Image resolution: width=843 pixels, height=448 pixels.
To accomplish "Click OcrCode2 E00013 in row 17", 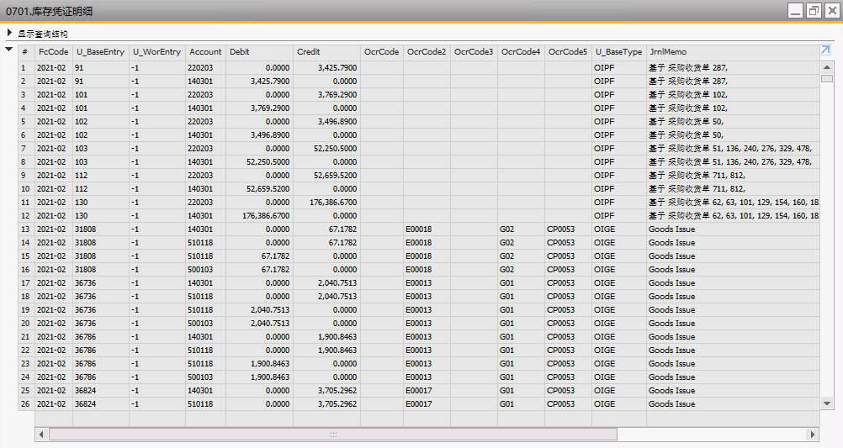I will tap(418, 282).
